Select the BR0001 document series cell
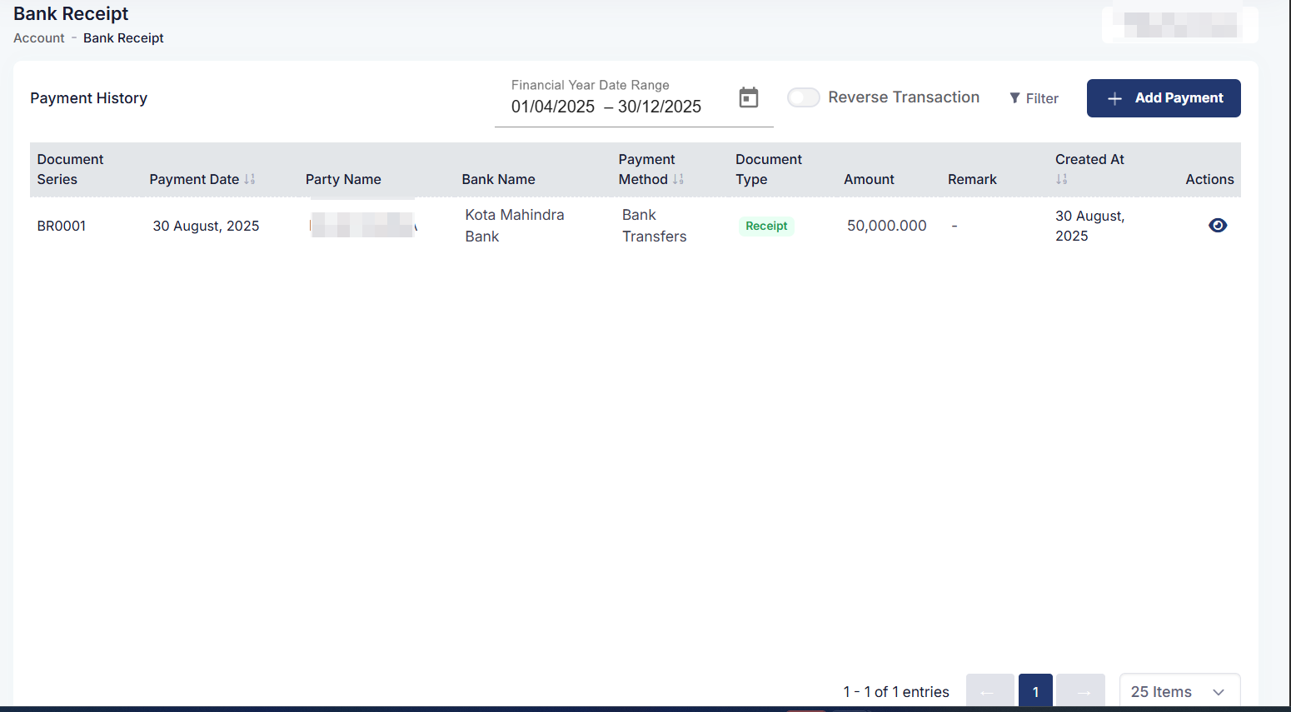Viewport: 1291px width, 712px height. [62, 226]
